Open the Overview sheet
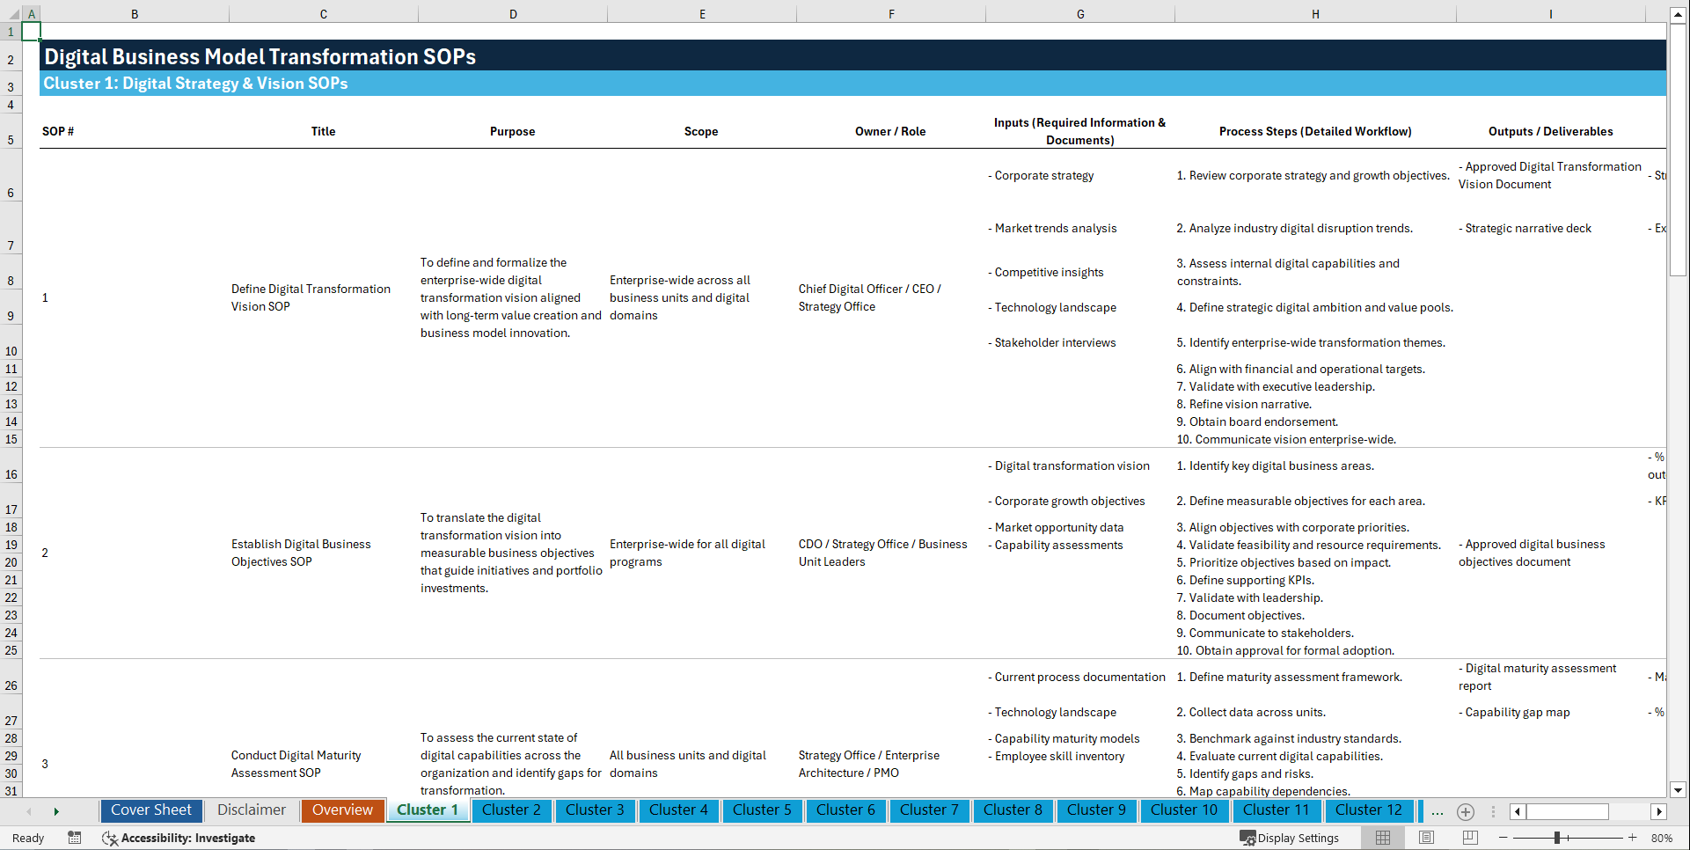Image resolution: width=1690 pixels, height=850 pixels. [342, 810]
